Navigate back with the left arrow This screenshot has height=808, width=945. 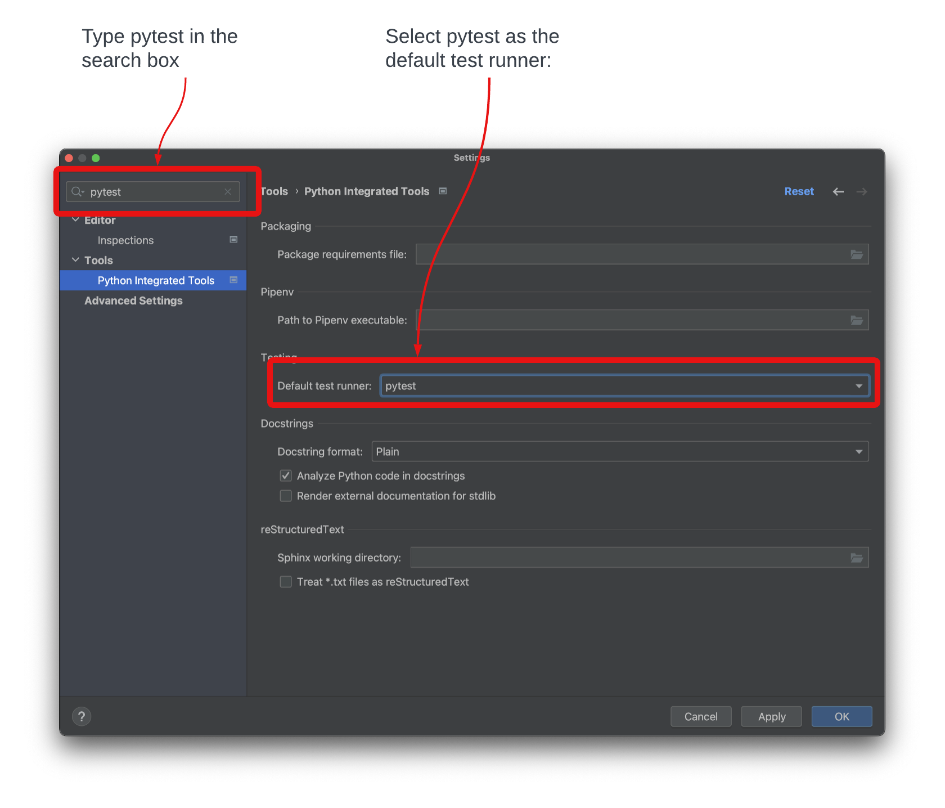[x=838, y=191]
